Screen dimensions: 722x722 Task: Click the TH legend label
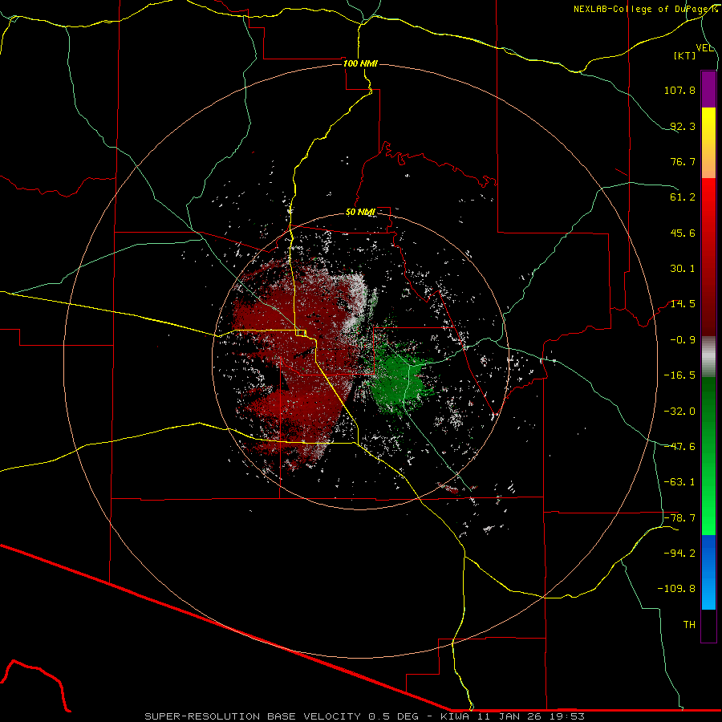pyautogui.click(x=689, y=625)
